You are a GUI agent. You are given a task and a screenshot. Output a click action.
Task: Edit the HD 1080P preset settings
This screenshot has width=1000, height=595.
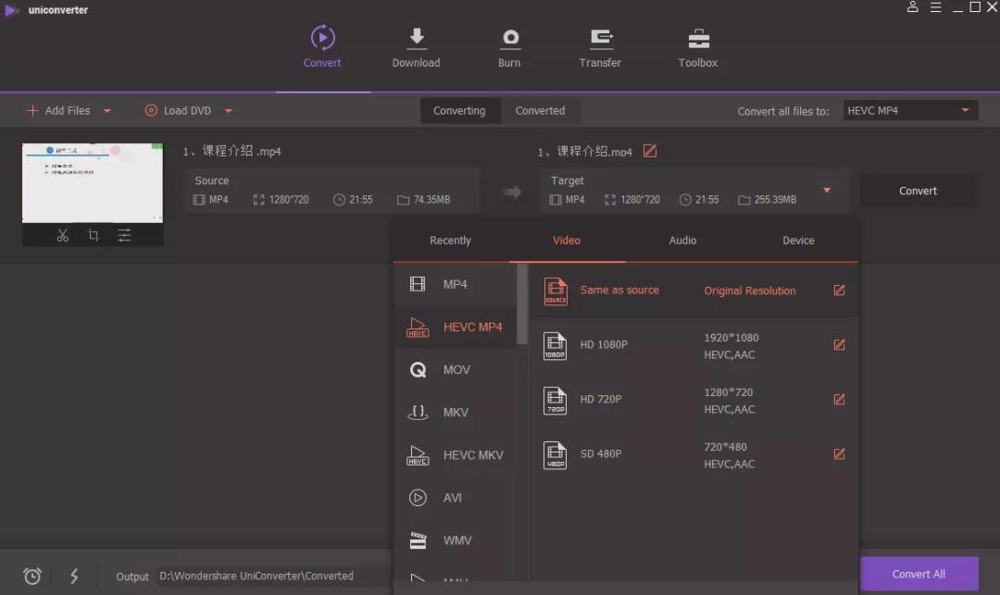839,344
